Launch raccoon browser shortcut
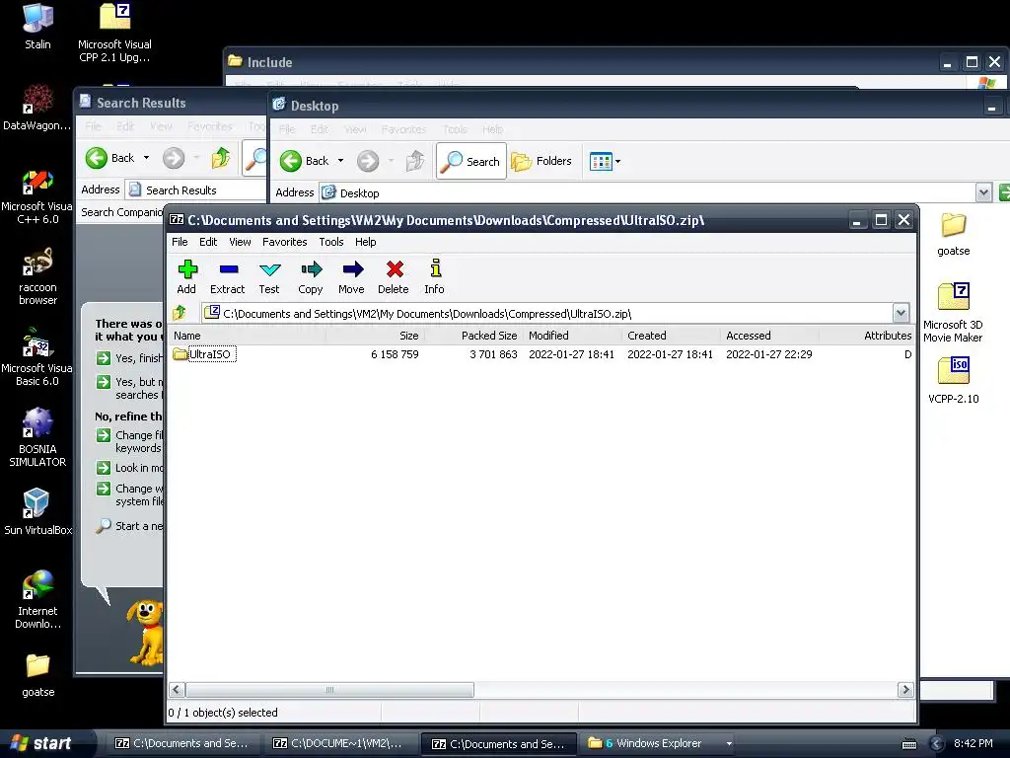1010x758 pixels. pos(37,277)
